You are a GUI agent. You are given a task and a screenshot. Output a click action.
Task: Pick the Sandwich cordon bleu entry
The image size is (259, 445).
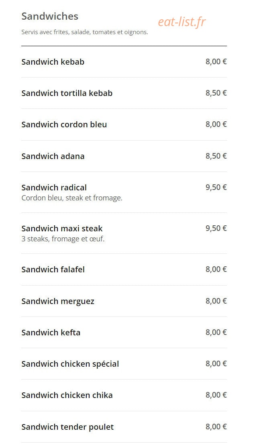coord(64,125)
